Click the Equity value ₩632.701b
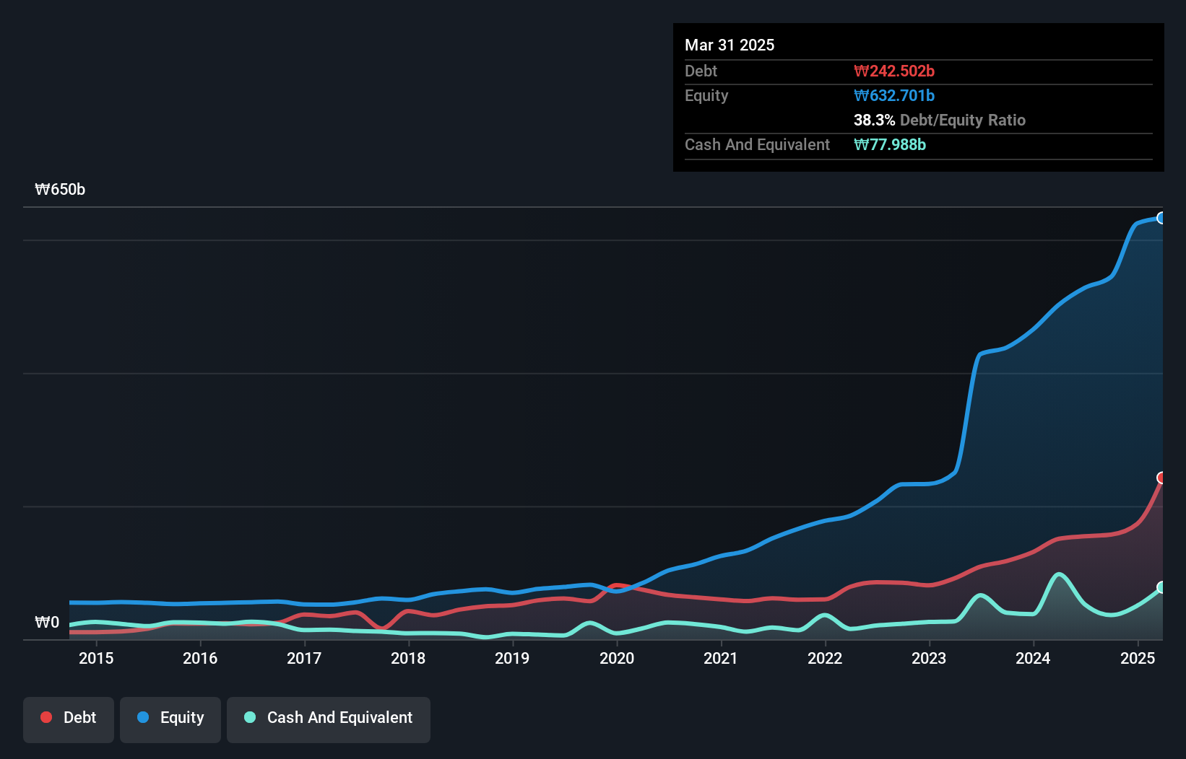Viewport: 1186px width, 759px height. 894,95
